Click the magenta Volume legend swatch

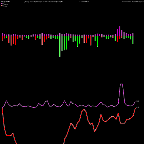(x=2, y=3)
